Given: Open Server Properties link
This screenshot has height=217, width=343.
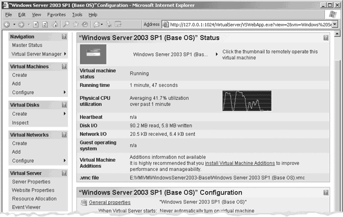Looking at the screenshot, I should click(x=31, y=182).
